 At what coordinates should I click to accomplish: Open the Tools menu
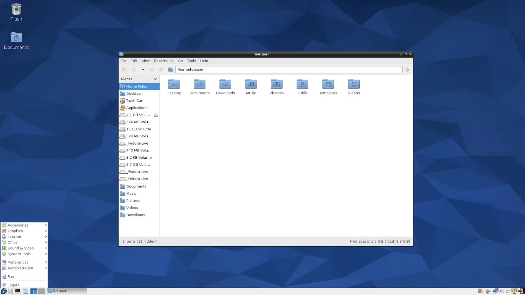pos(191,61)
